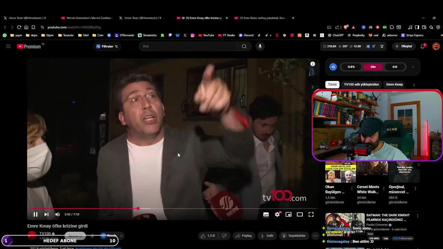Pause the video playback
Viewport: 443px width, 249px height.
[35, 214]
